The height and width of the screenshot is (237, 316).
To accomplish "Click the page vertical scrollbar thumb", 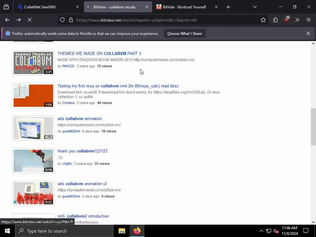I will tap(313, 127).
